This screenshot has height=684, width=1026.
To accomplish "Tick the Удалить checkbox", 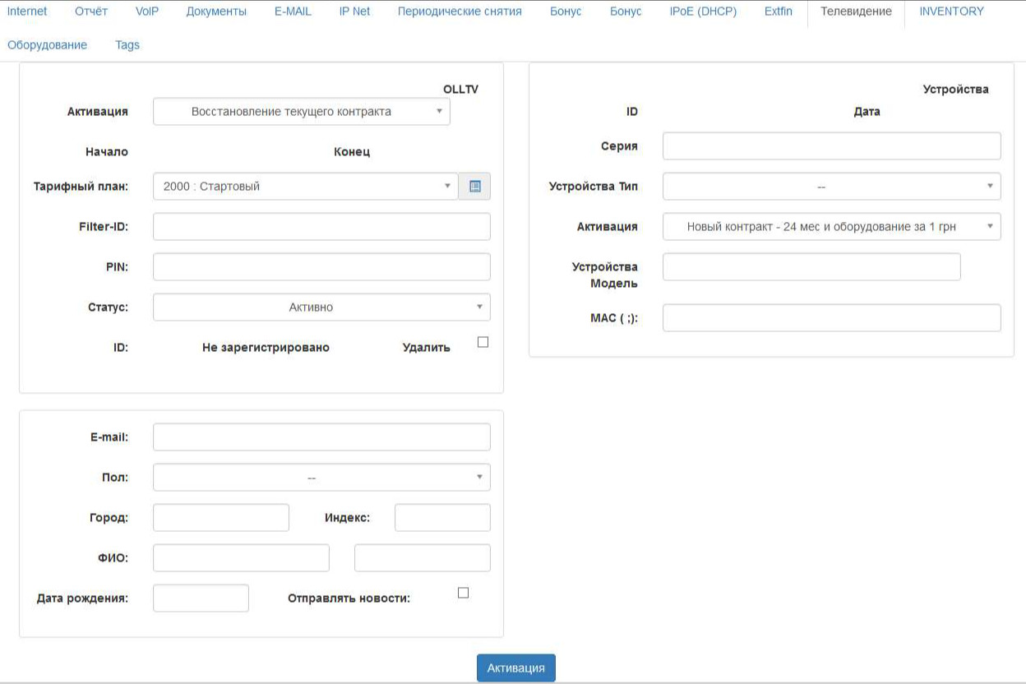I will [x=483, y=342].
